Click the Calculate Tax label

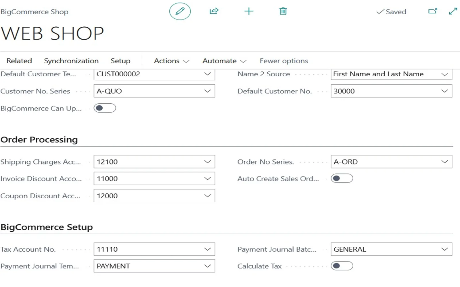[x=259, y=266]
